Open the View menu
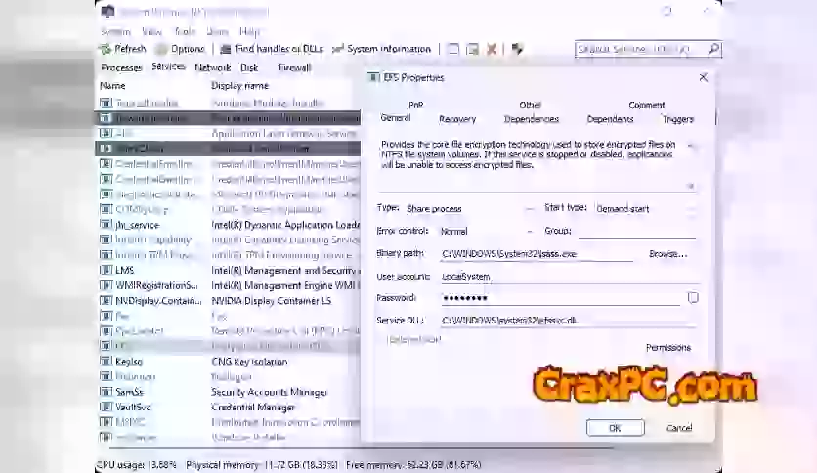The width and height of the screenshot is (817, 473). (151, 32)
